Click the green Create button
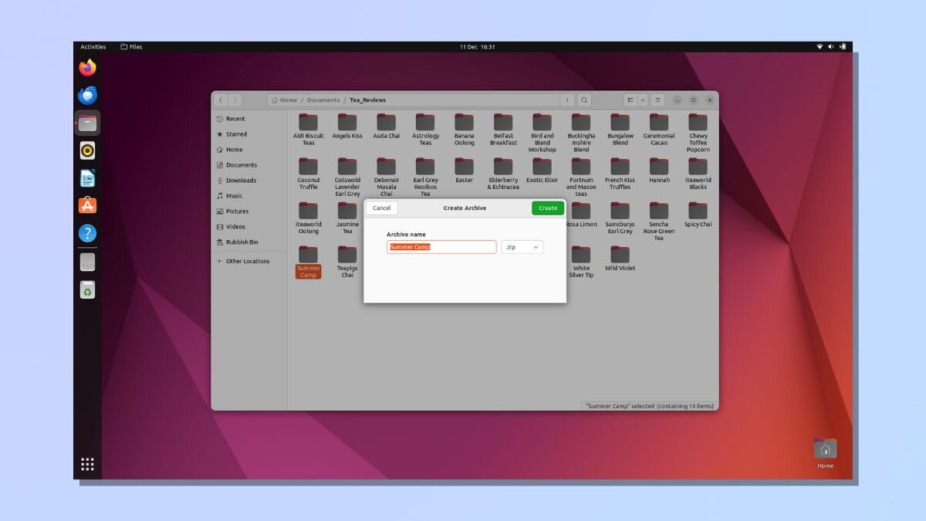926x521 pixels. click(x=548, y=208)
